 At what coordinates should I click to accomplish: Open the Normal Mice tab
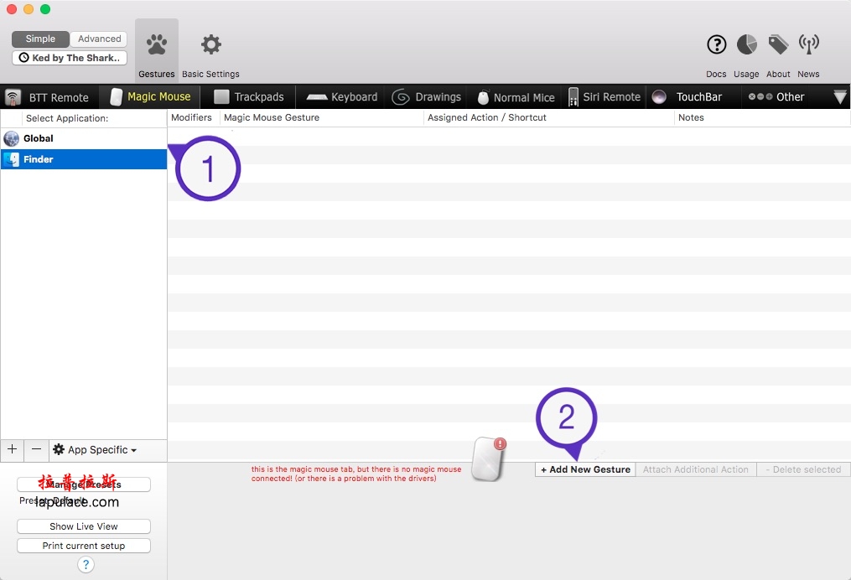tap(516, 97)
